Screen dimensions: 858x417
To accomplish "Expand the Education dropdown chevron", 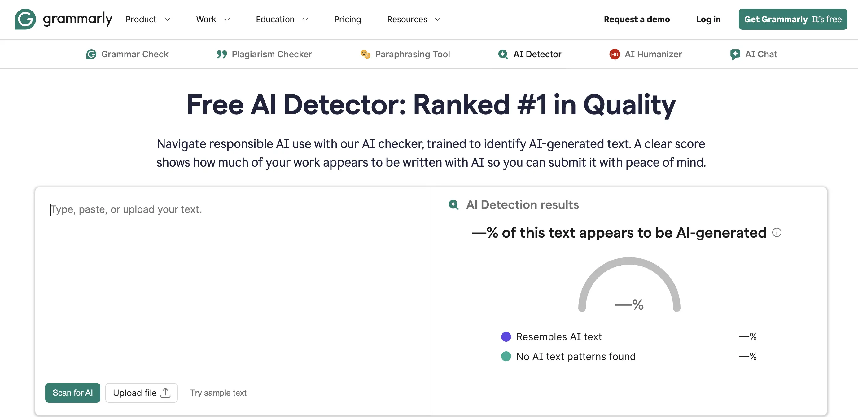I will pos(305,19).
